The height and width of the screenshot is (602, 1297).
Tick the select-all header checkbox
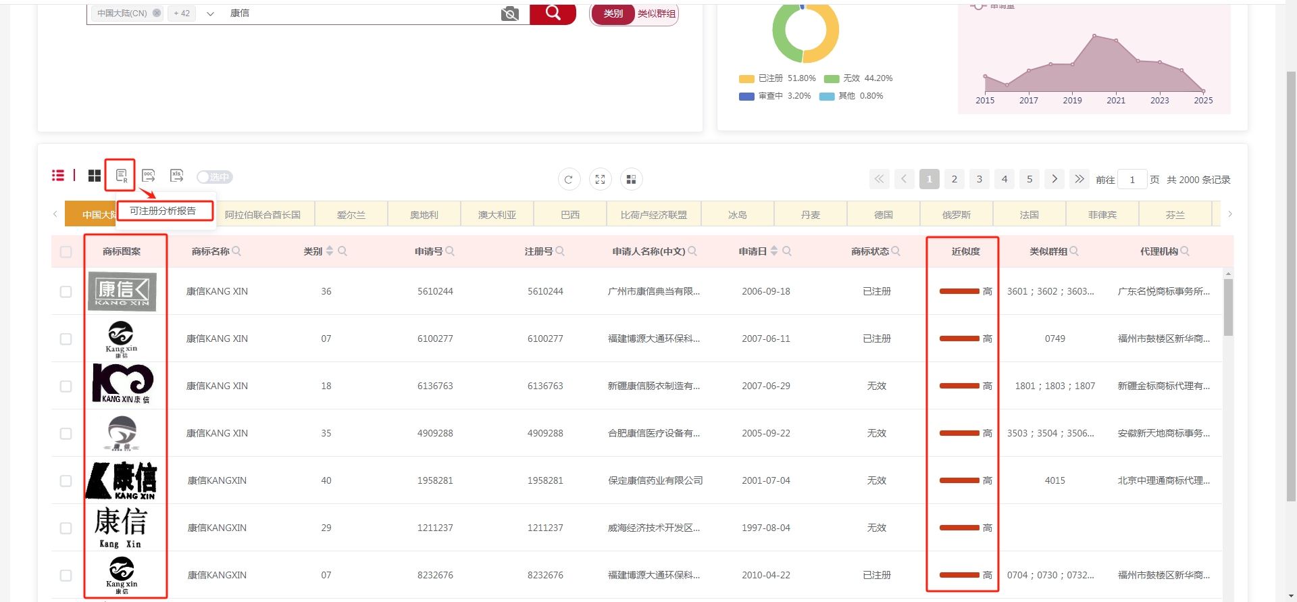(x=66, y=251)
